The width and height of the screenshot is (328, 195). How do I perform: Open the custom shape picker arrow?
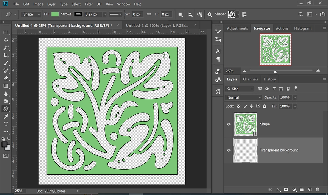coord(238,14)
